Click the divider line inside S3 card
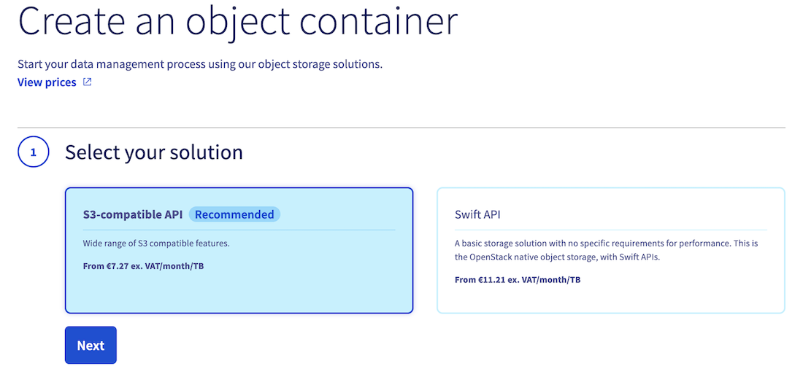The image size is (803, 374). tap(239, 230)
